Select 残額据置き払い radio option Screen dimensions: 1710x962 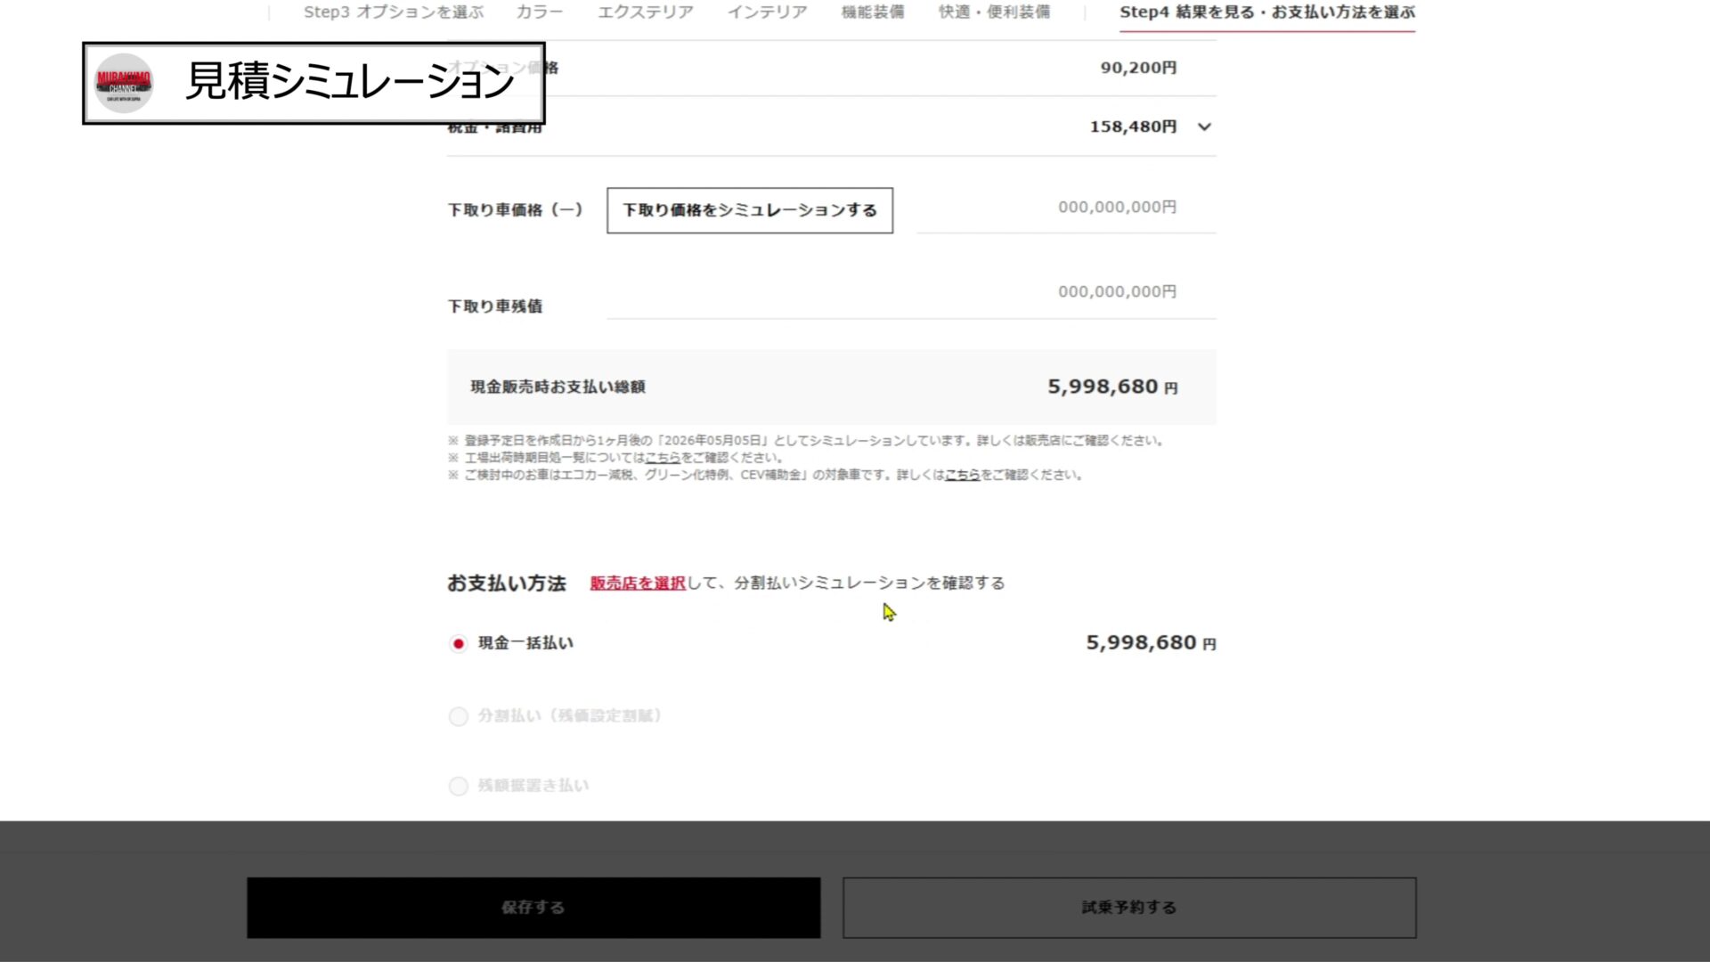tap(458, 786)
